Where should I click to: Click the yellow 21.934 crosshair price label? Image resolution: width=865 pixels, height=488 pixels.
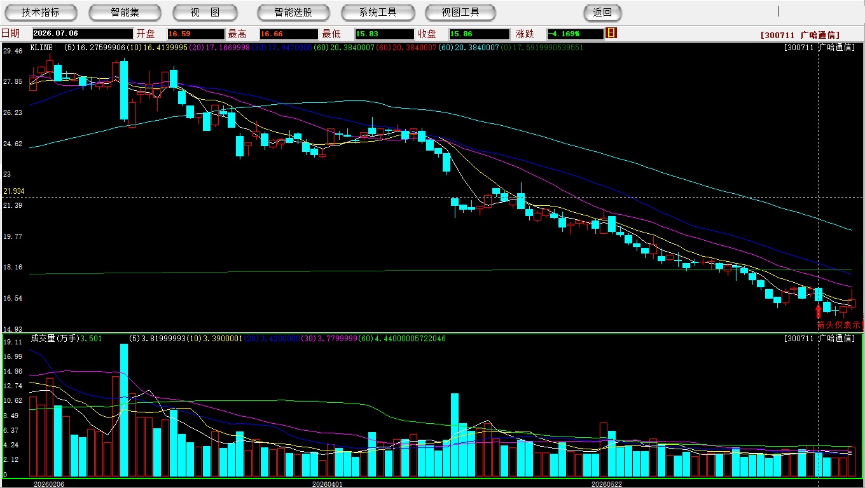point(13,191)
